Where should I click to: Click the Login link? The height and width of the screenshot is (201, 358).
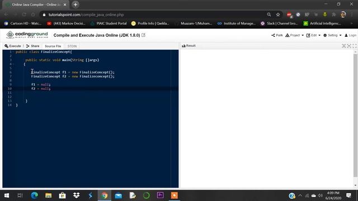(x=351, y=35)
